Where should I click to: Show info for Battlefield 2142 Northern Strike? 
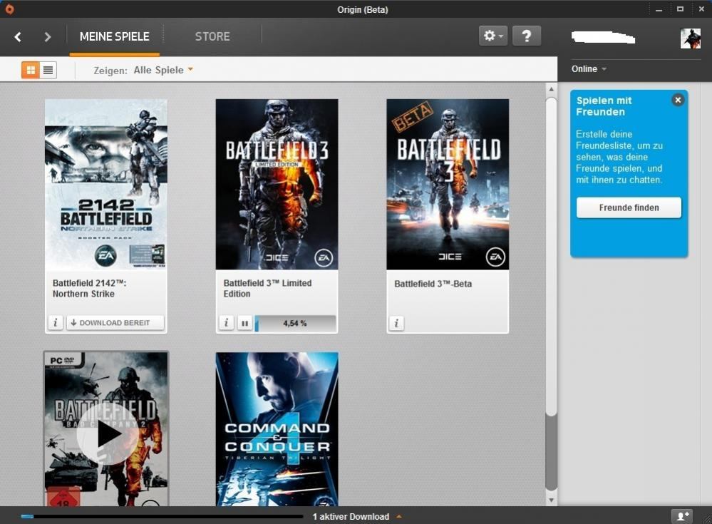(x=56, y=323)
